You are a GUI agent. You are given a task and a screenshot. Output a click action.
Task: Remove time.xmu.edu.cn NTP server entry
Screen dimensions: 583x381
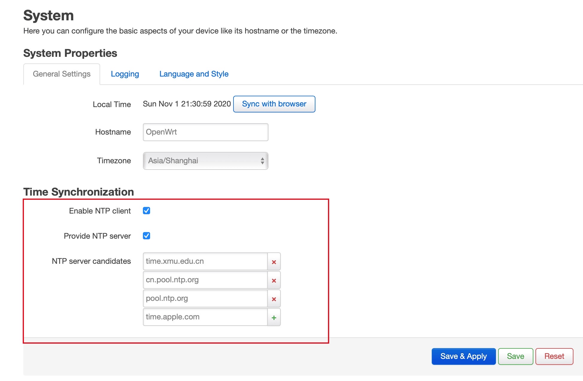click(274, 262)
